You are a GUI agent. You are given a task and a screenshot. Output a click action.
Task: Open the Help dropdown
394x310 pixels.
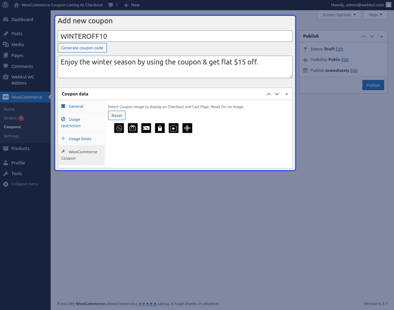(x=375, y=15)
